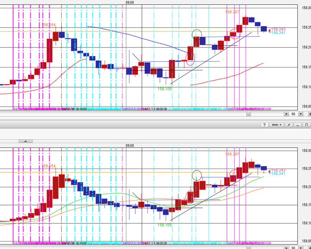Click the plus zoom button on upper chart
Image resolution: width=311 pixels, height=249 pixels.
pyautogui.click(x=309, y=114)
